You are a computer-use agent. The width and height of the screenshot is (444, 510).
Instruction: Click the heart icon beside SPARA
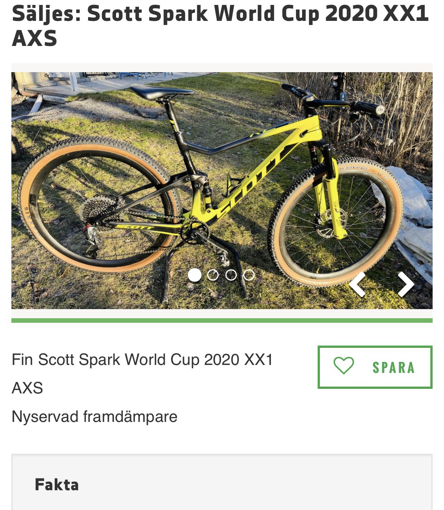coord(343,366)
